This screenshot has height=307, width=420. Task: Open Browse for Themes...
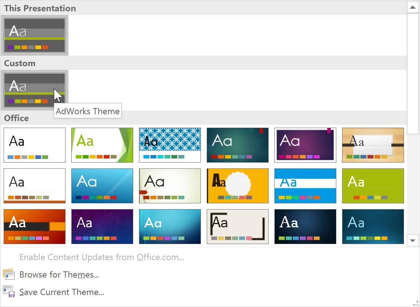pyautogui.click(x=59, y=275)
